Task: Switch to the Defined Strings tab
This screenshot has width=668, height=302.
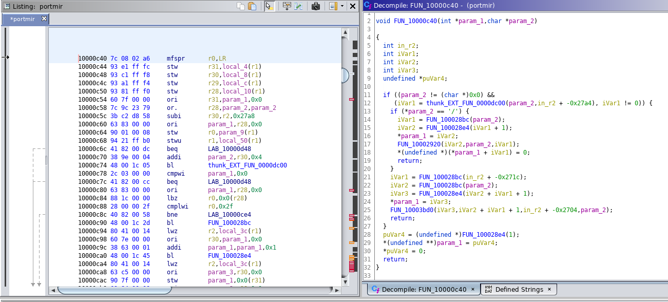Action: tap(519, 289)
